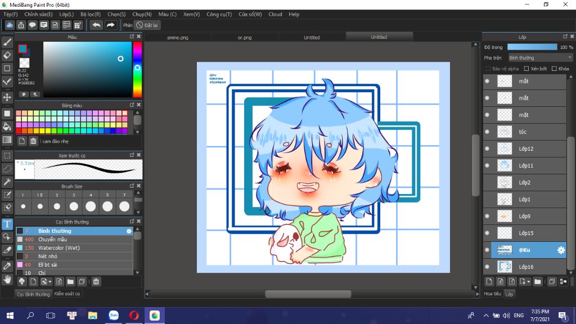This screenshot has width=576, height=324.
Task: Click the Đặt lại button
Action: [147, 25]
